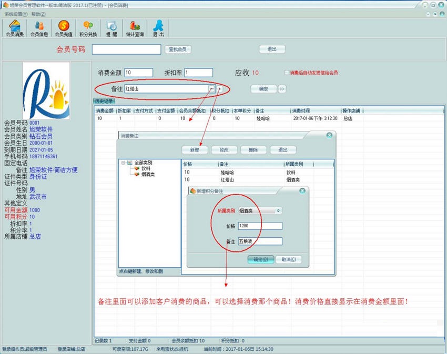This screenshot has width=447, height=354.
Task: Click the phone number 18971146361
Action: [x=43, y=156]
